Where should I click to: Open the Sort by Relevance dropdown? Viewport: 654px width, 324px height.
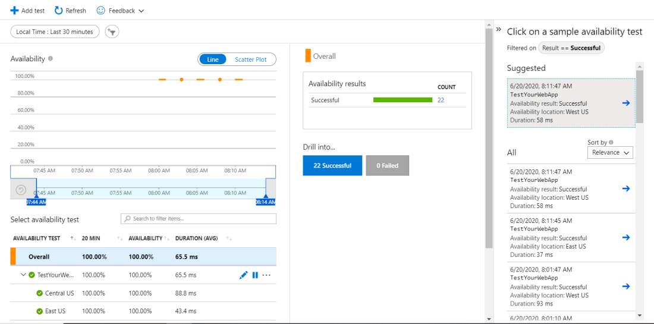[x=610, y=153]
